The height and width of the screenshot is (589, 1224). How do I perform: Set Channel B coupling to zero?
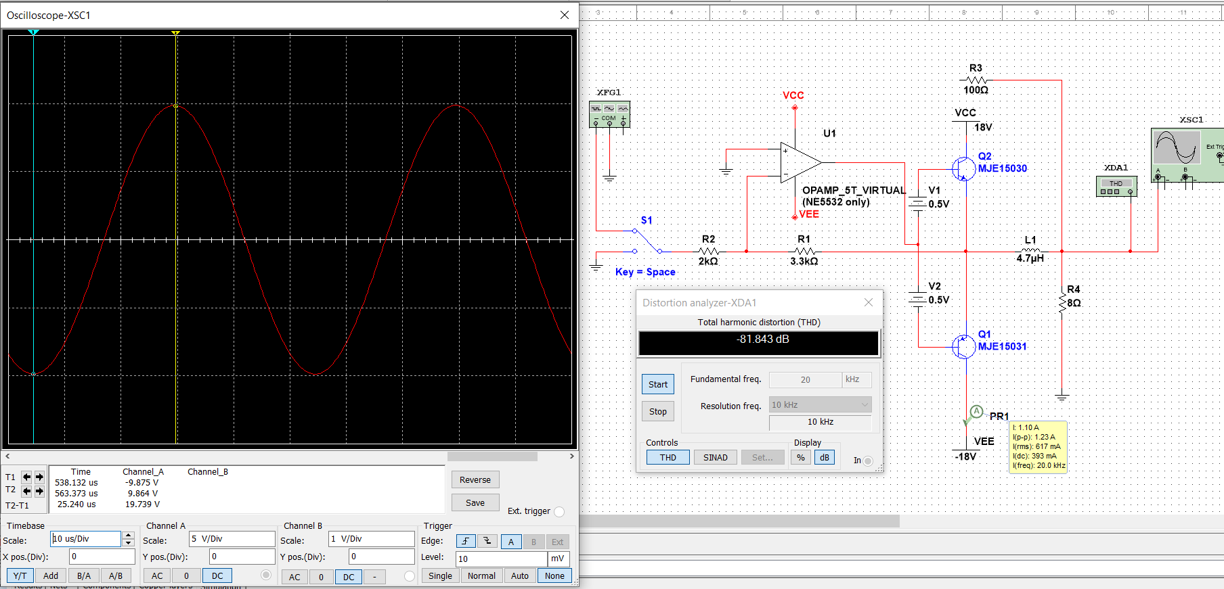point(322,577)
